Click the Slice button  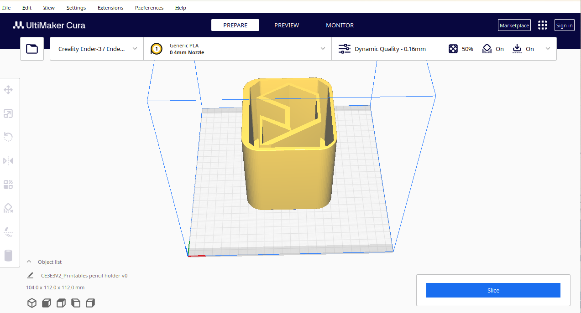point(493,290)
